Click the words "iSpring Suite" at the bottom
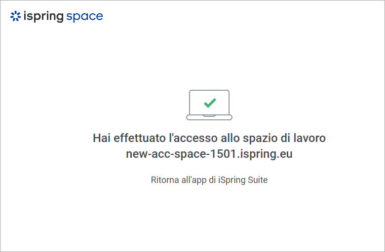 pos(242,180)
